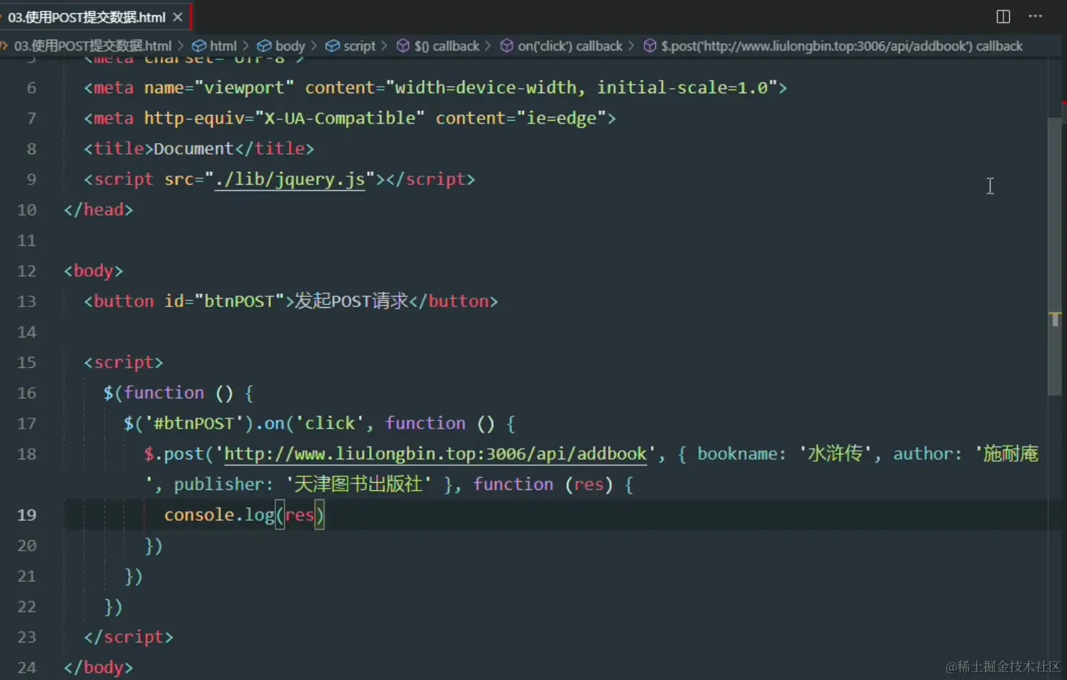Expand chevron after on('click') callback breadcrumb
The height and width of the screenshot is (680, 1067).
[x=631, y=46]
